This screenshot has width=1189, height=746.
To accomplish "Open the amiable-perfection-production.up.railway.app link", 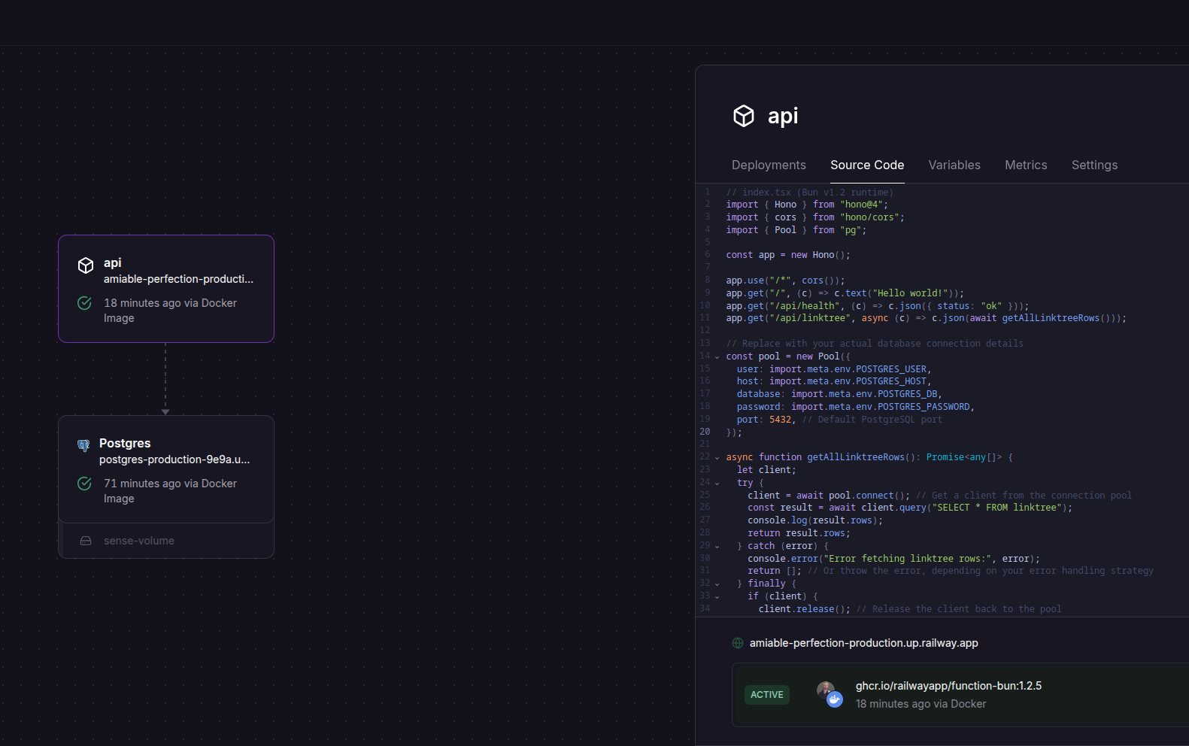I will point(863,643).
